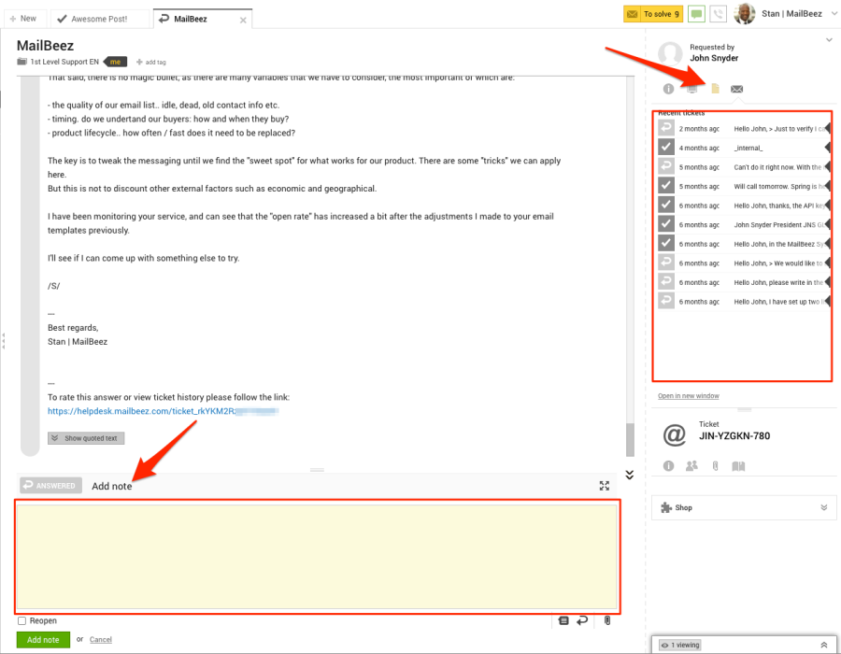Open ticket knowledge base book icon
This screenshot has width=841, height=654.
(738, 466)
